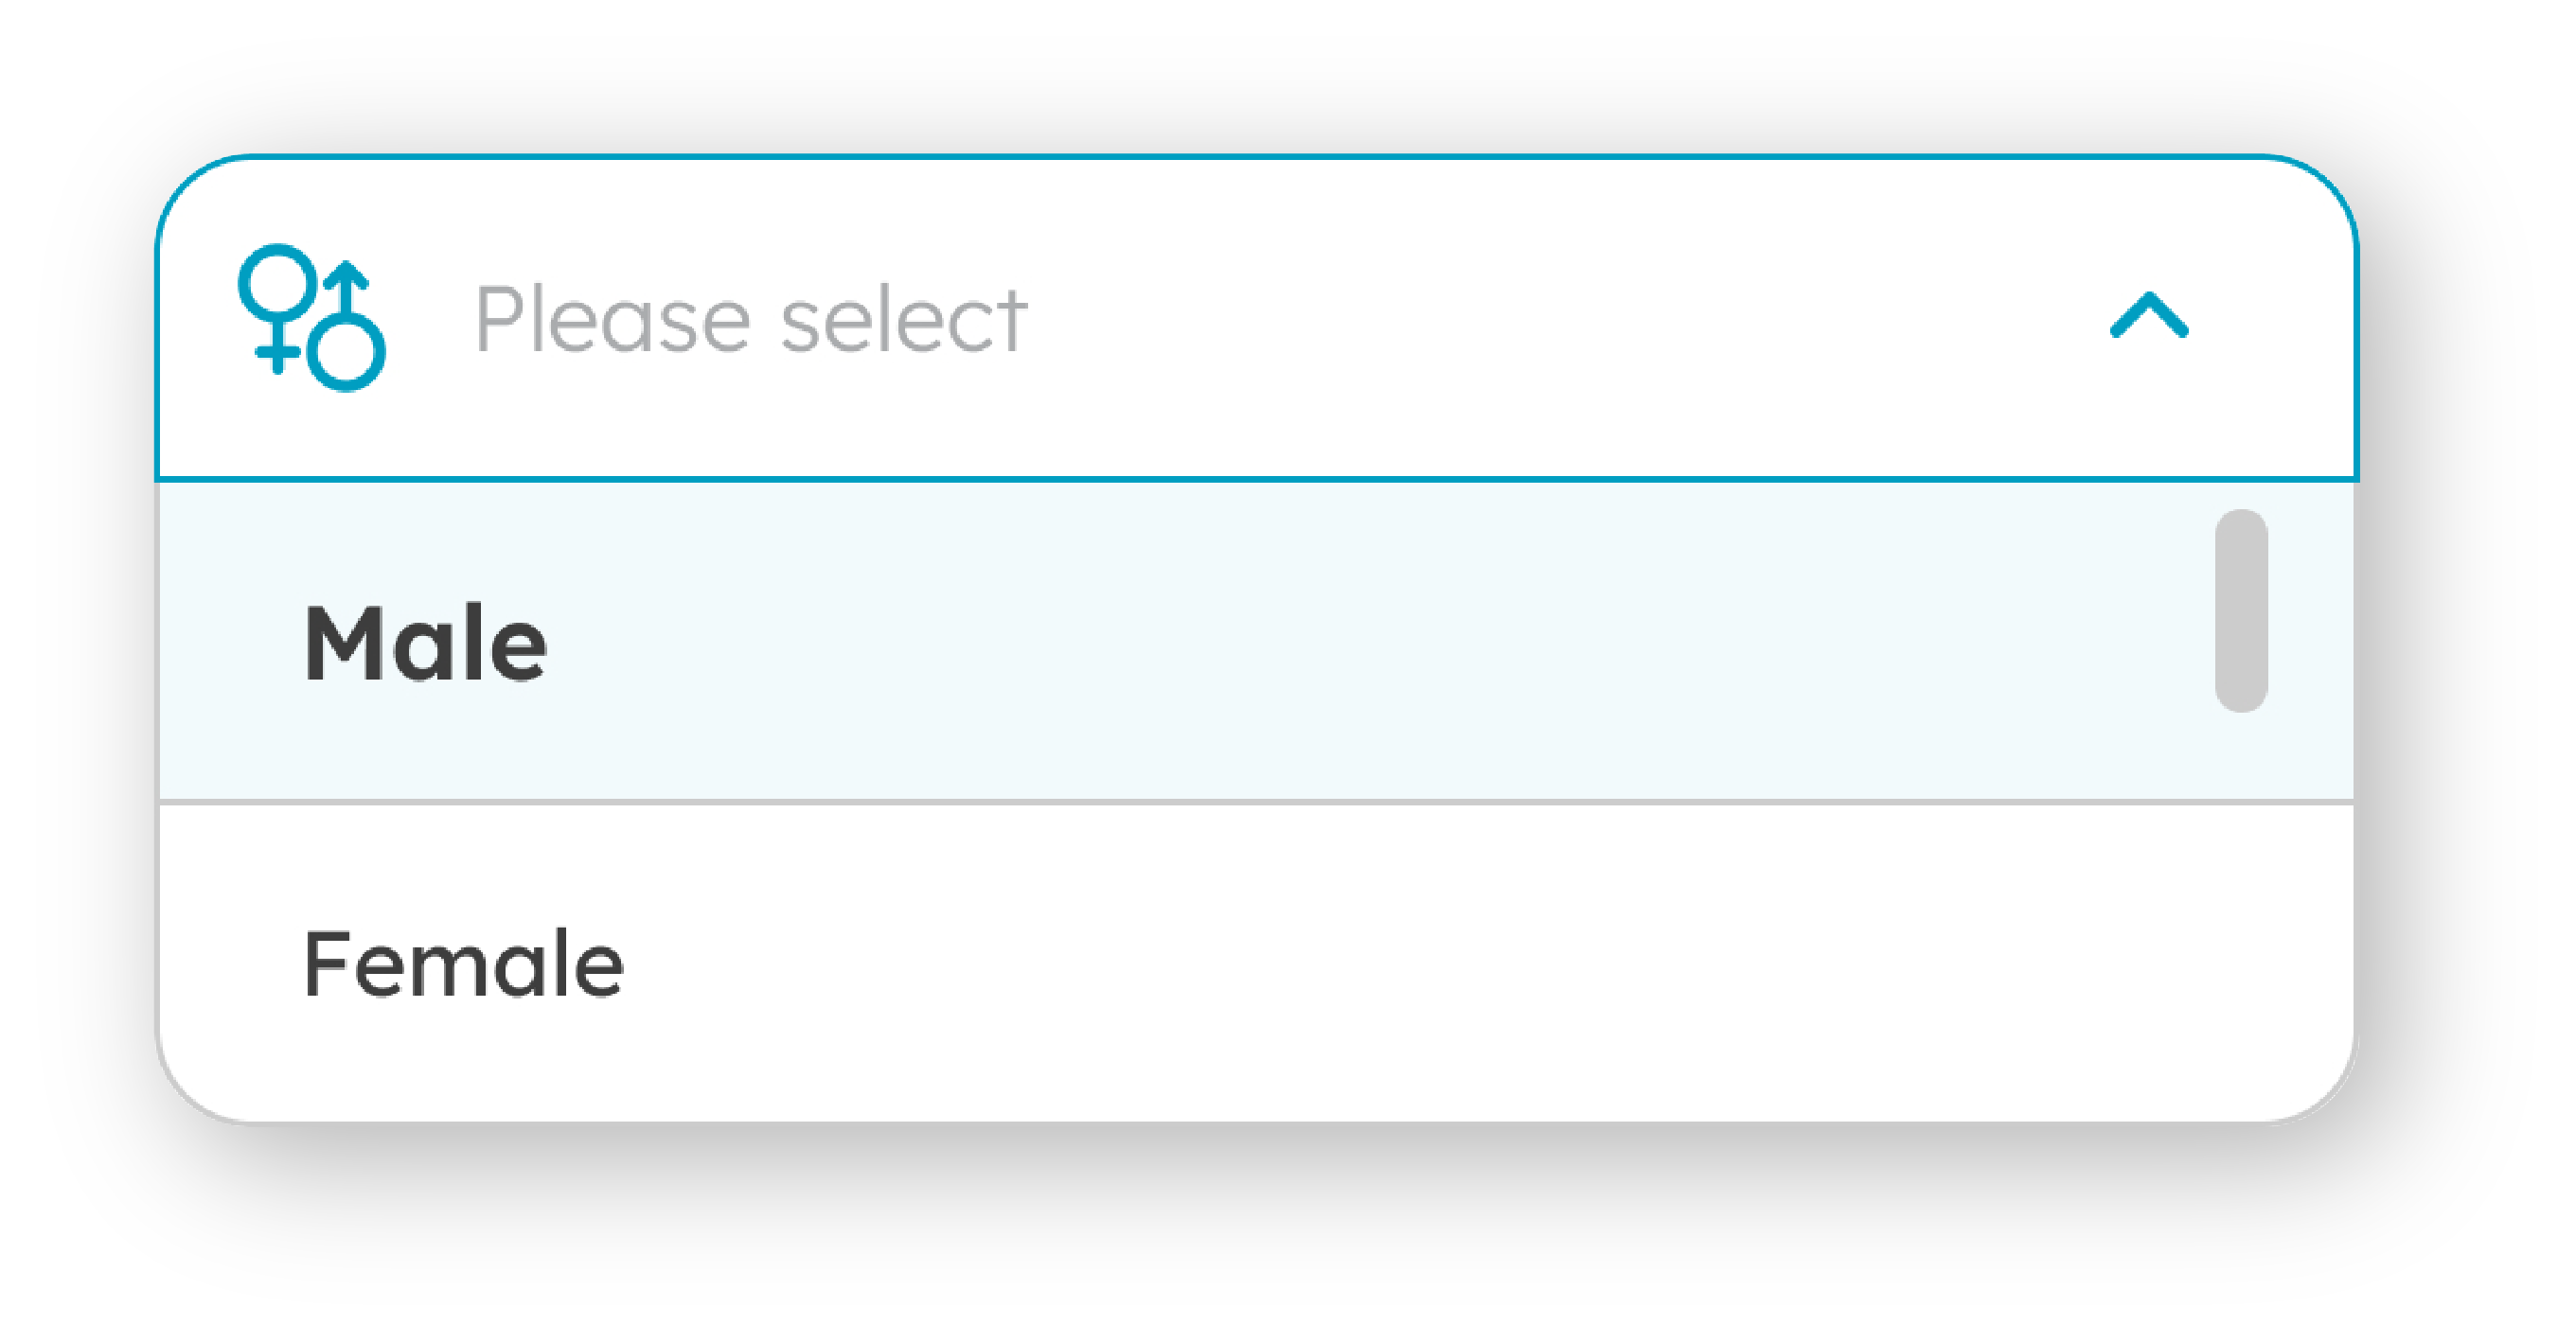Click the options list scrollbar thumb

(2240, 611)
